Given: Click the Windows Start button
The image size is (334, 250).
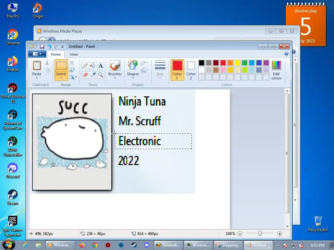Looking at the screenshot, I should [8, 244].
